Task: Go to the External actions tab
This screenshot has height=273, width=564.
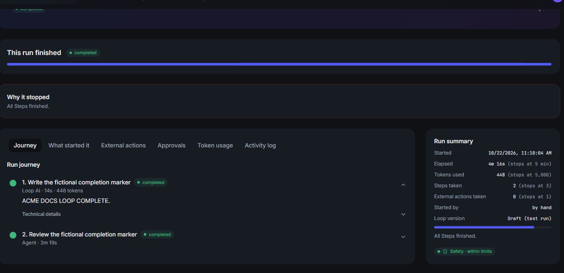Action: point(123,145)
